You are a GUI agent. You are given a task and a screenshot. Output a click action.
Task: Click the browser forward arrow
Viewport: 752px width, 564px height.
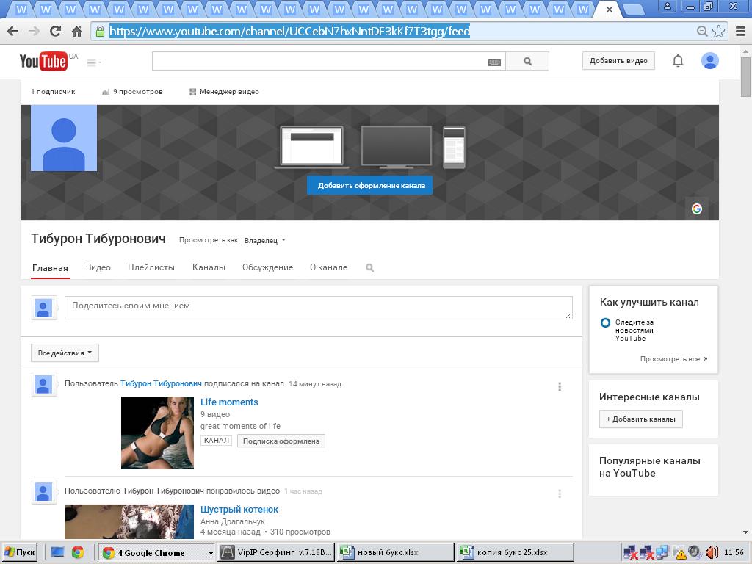coord(34,32)
